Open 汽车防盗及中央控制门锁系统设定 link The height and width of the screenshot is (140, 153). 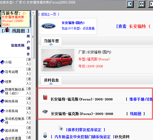coord(82,137)
